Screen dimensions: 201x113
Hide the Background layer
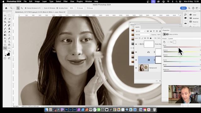pyautogui.click(x=136, y=68)
